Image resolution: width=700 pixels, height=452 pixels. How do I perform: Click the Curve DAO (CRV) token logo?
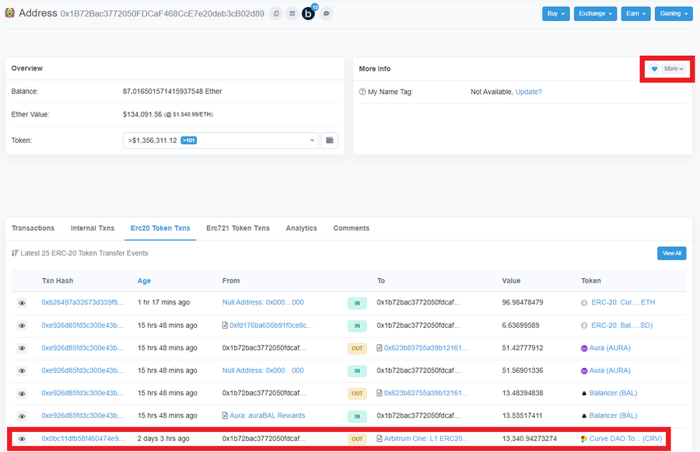pos(586,438)
